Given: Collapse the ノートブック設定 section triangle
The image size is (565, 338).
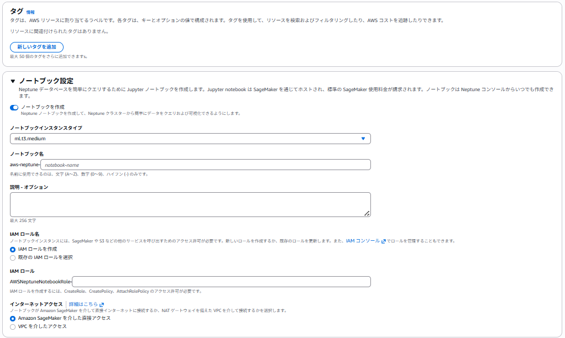Looking at the screenshot, I should (13, 81).
